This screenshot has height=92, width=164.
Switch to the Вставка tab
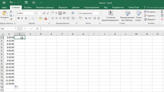(x=28, y=7)
